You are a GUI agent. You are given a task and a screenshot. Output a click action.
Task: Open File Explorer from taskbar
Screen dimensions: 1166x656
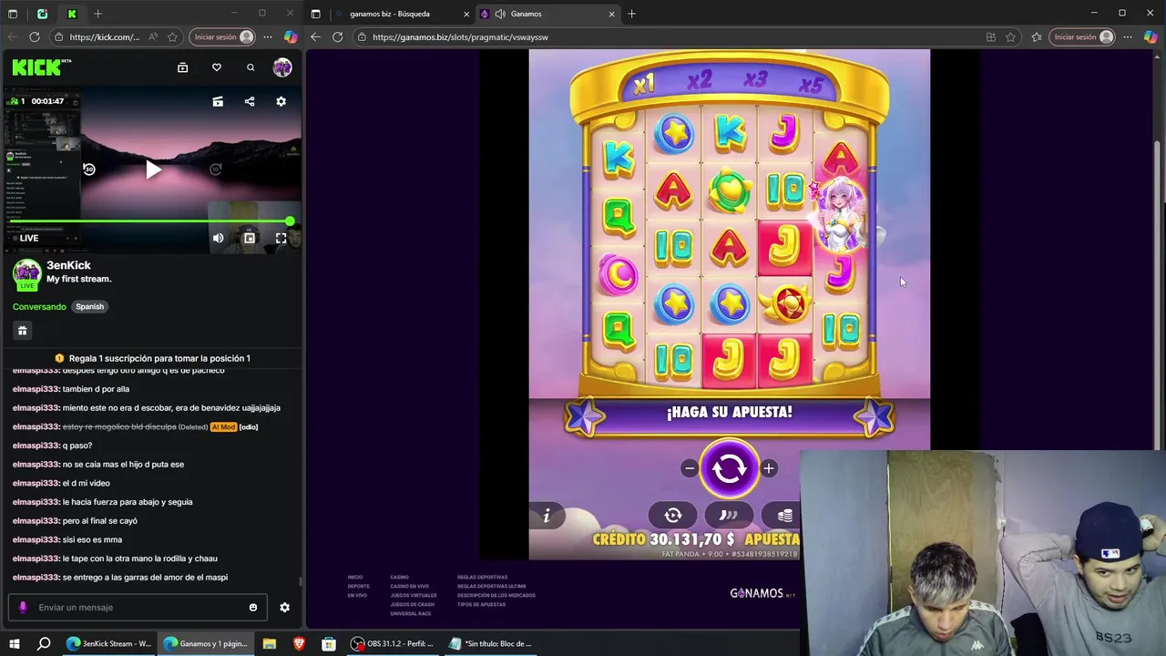[x=270, y=643]
